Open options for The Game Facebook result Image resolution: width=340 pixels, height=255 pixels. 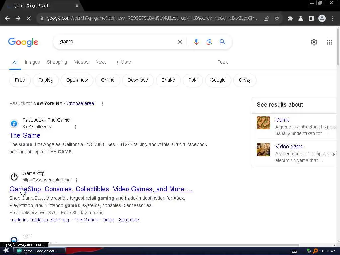75,127
